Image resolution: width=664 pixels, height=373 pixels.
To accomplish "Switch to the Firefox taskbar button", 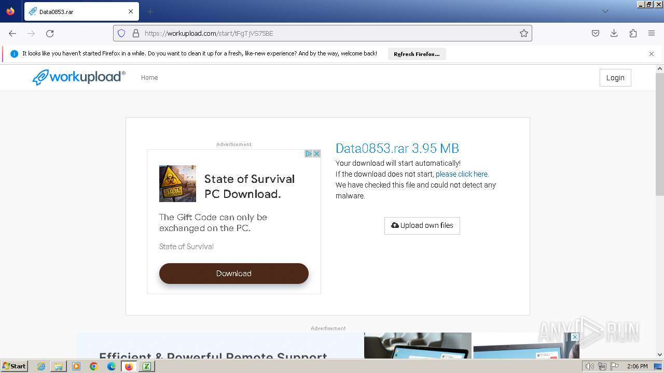I will 129,366.
